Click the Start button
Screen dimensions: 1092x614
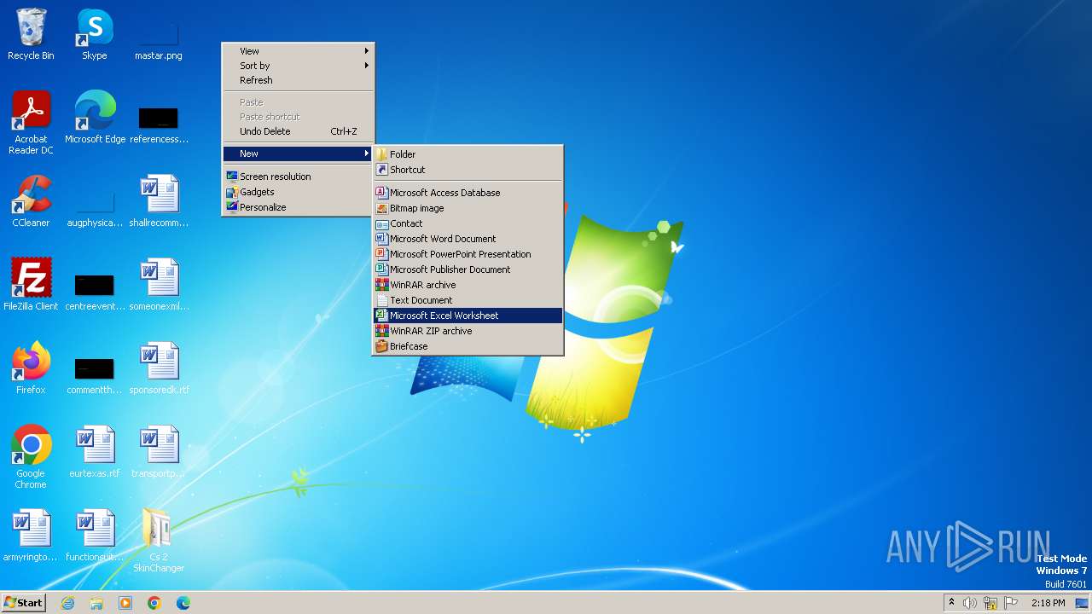(x=24, y=603)
